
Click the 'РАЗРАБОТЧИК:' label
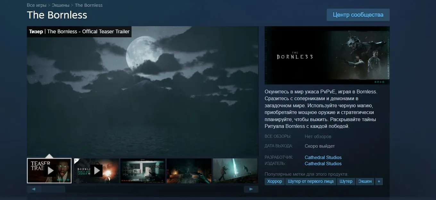(x=279, y=157)
